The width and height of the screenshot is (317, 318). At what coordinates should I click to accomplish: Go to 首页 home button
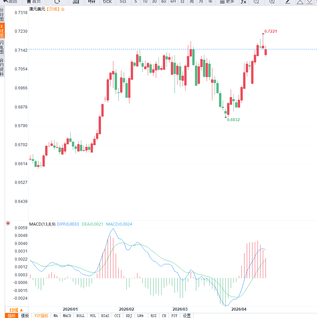(x=34, y=2)
